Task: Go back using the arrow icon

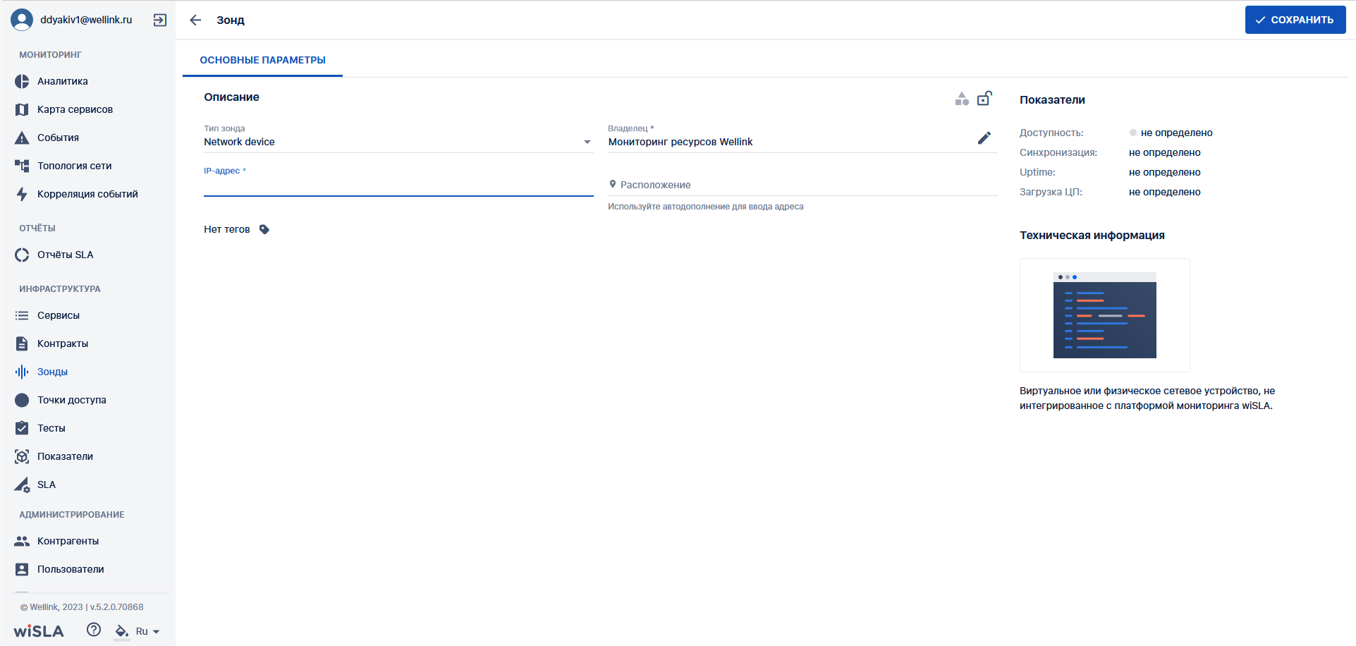Action: point(195,20)
